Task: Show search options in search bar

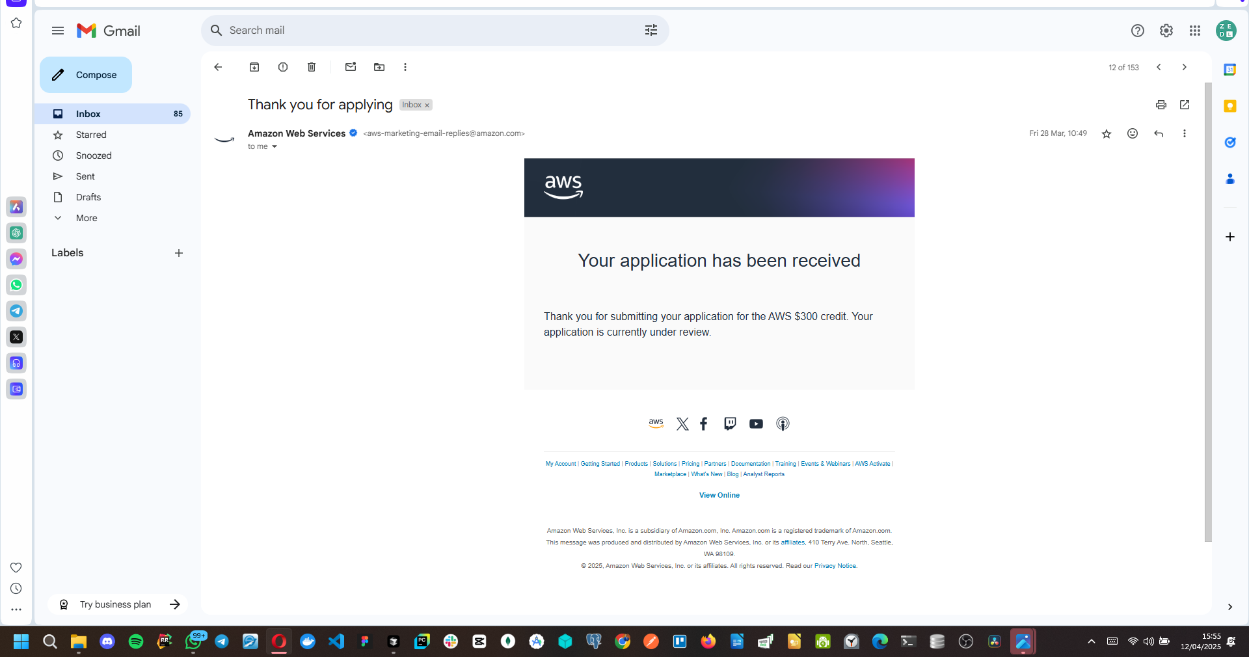Action: click(x=651, y=31)
